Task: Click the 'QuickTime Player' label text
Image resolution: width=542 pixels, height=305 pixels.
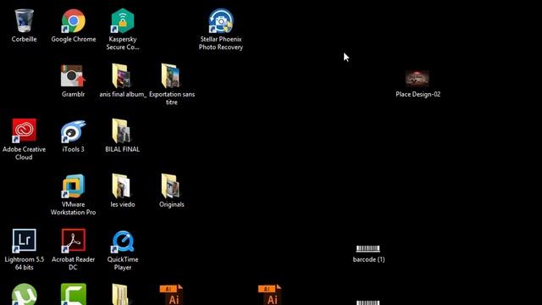Action: 122,263
